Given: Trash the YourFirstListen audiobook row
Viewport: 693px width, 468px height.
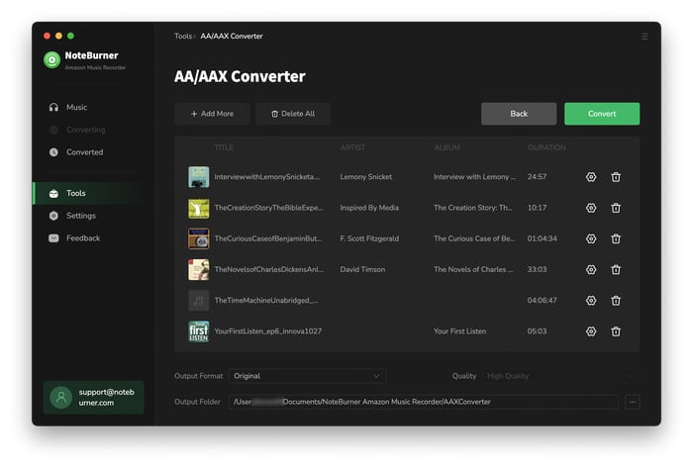Looking at the screenshot, I should tap(616, 331).
